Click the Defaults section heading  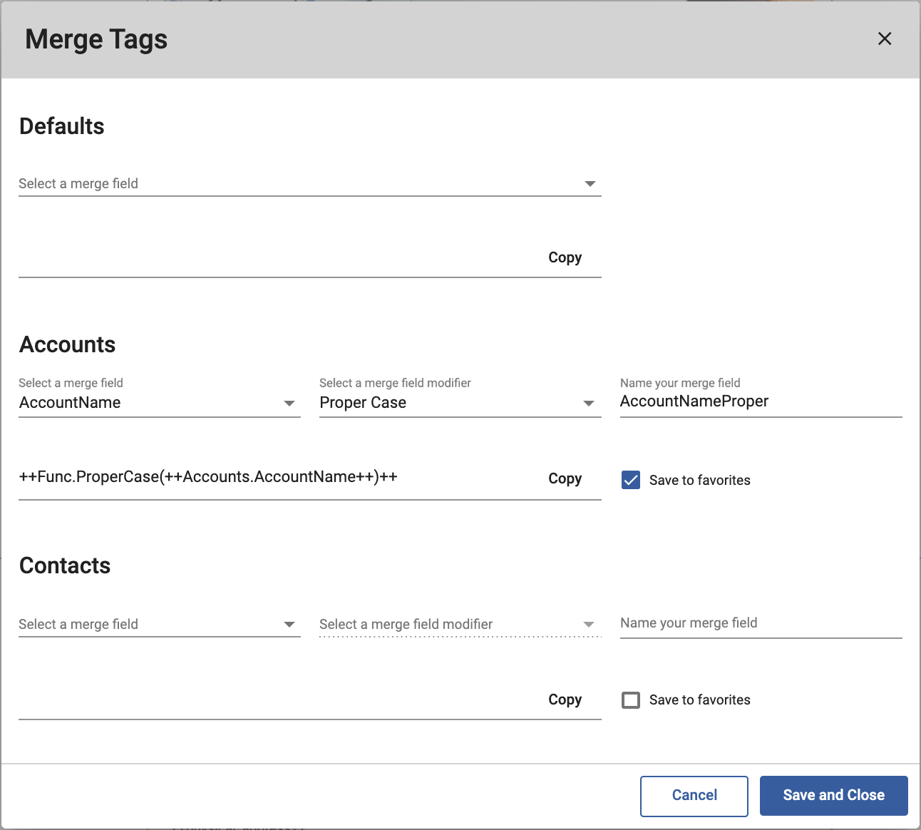[x=61, y=126]
